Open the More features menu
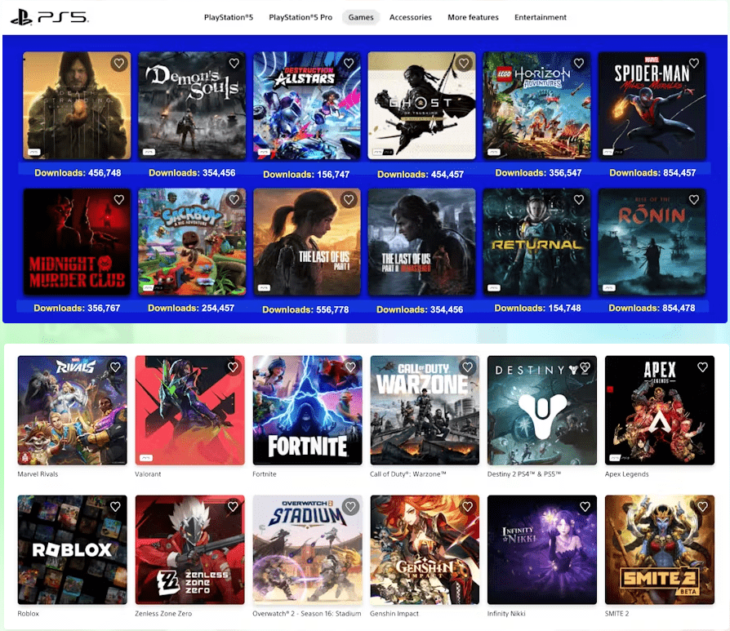This screenshot has width=730, height=631. 473,17
